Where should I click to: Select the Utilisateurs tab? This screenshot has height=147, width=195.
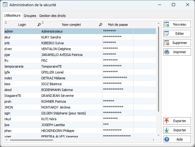point(12,15)
